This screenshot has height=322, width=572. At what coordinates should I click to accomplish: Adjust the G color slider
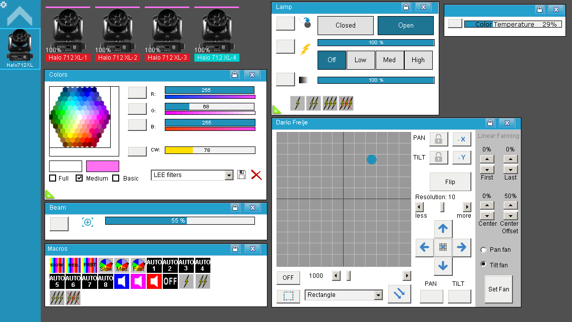tap(210, 106)
